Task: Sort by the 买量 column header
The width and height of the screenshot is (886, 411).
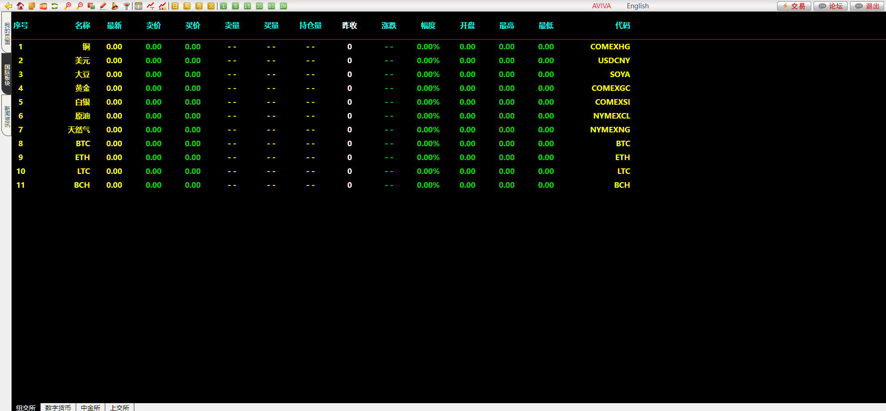Action: coord(271,25)
